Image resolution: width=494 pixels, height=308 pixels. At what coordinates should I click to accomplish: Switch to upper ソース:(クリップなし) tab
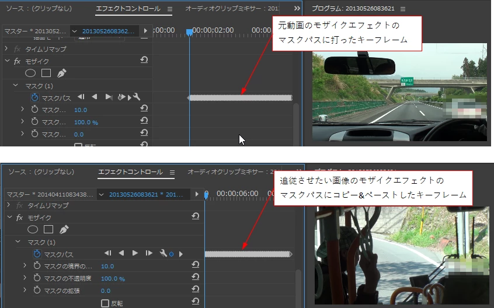pos(39,9)
